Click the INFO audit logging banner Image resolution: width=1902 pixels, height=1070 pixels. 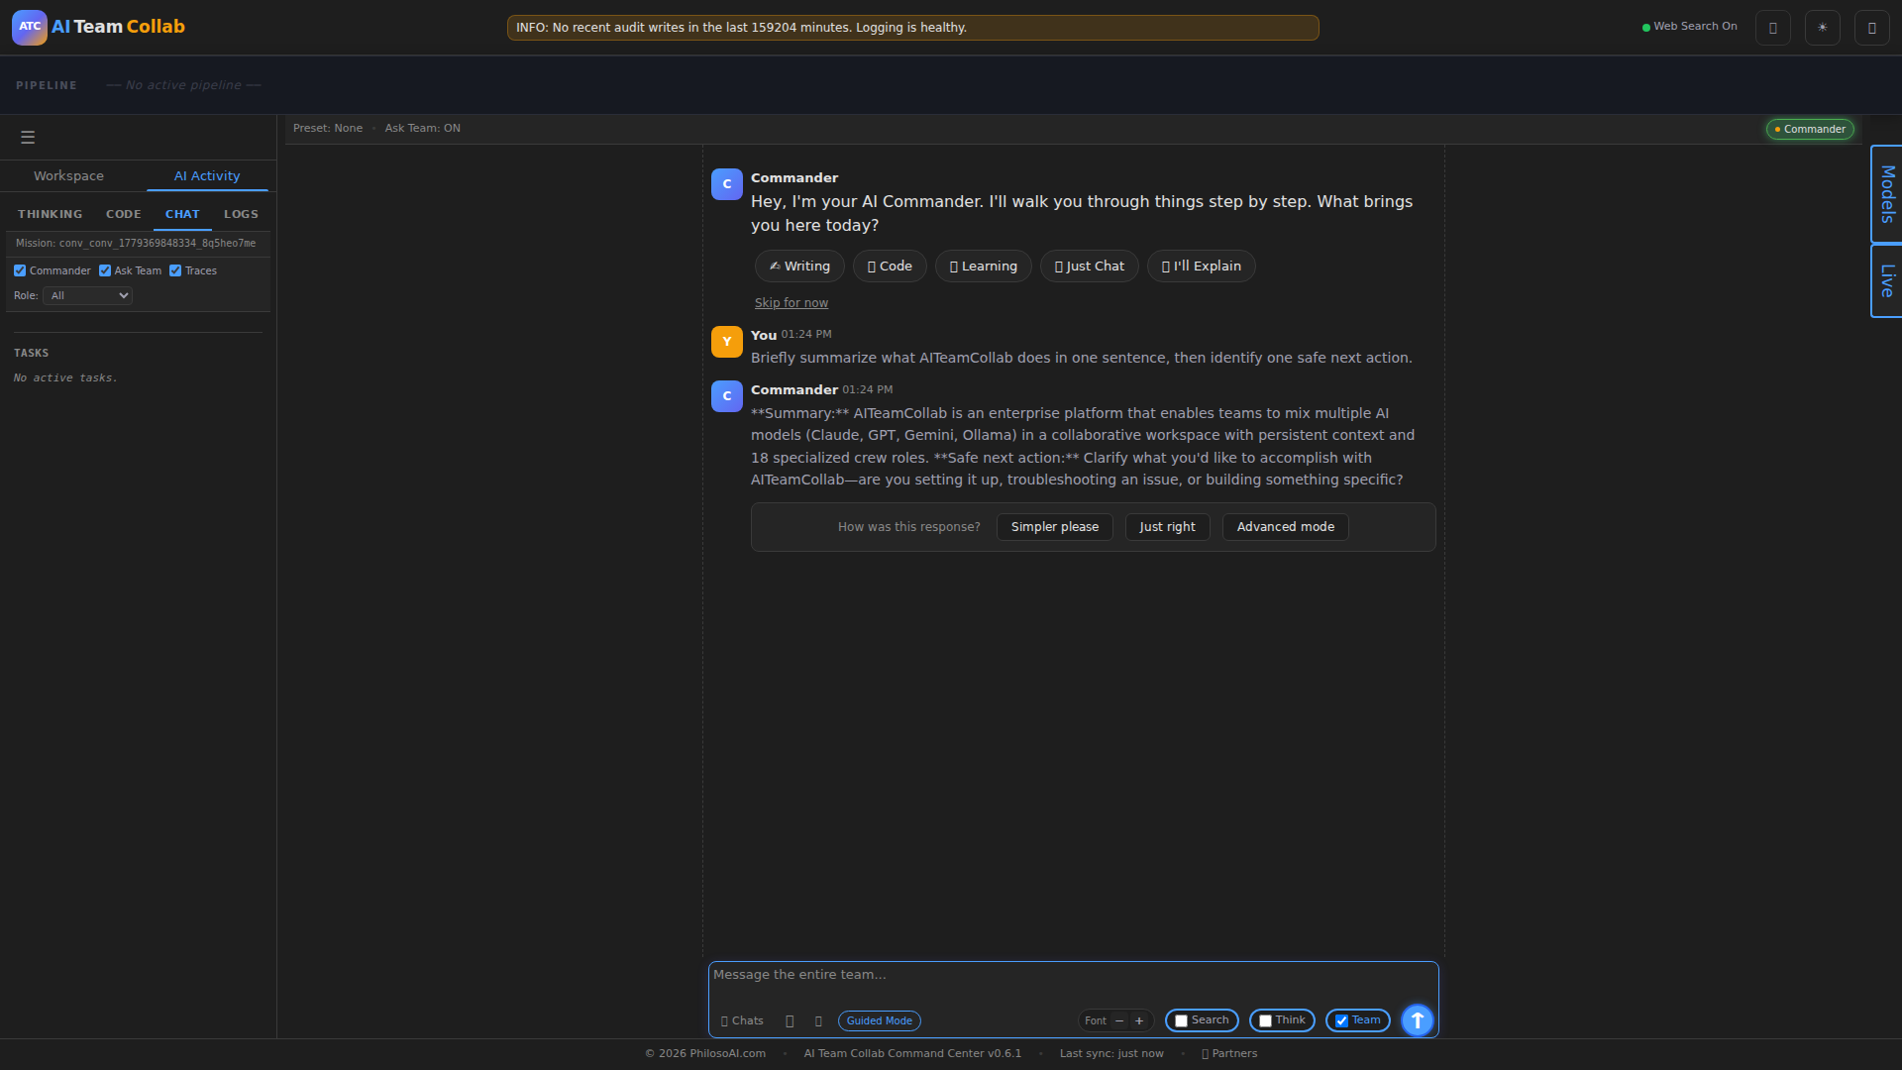tap(912, 28)
